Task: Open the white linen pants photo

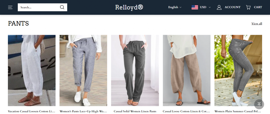Action: point(32,71)
